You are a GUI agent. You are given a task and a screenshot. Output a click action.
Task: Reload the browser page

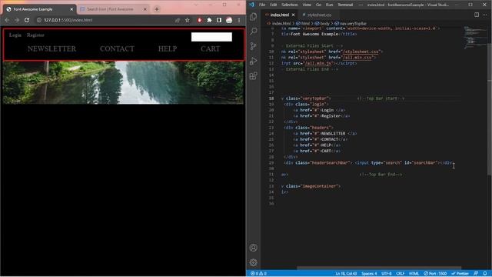[27, 20]
